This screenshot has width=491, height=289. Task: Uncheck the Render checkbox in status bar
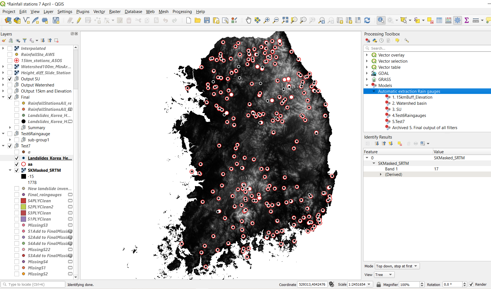[x=471, y=284]
